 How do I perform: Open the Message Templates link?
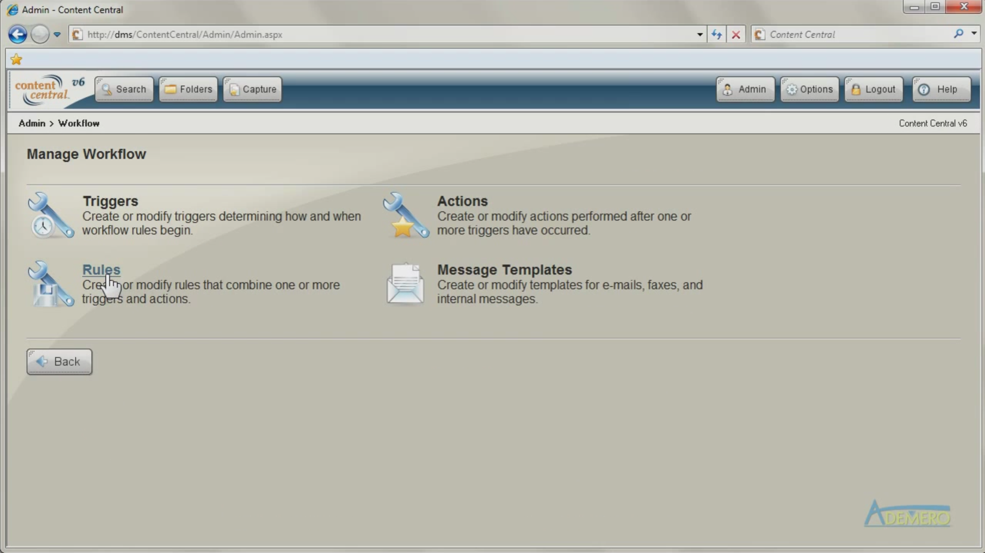pyautogui.click(x=504, y=270)
